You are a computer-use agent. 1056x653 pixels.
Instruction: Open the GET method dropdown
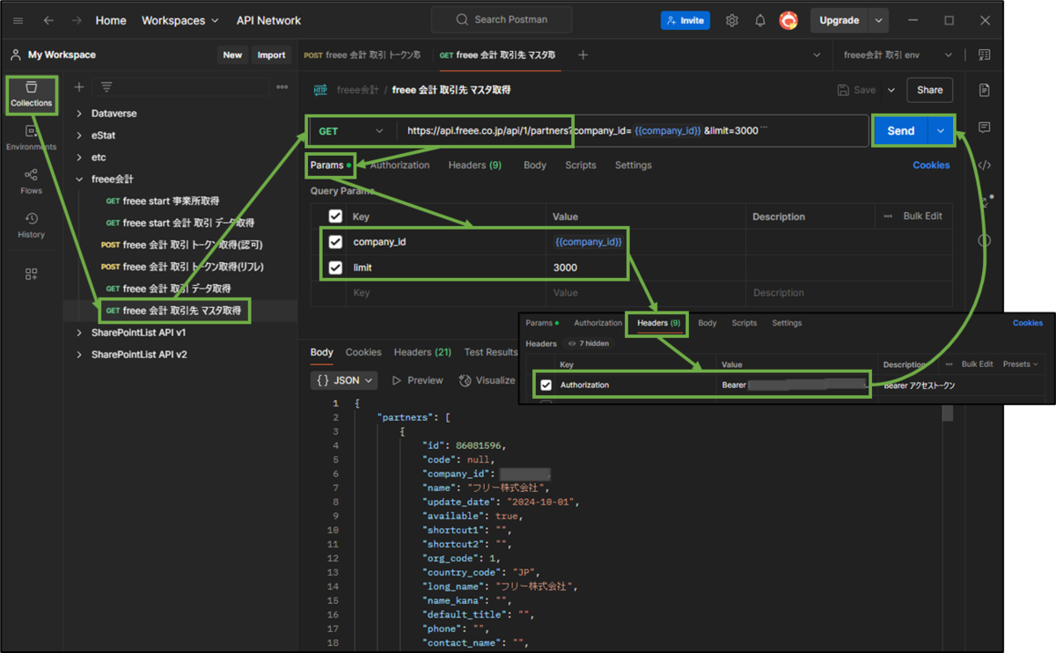(x=351, y=131)
